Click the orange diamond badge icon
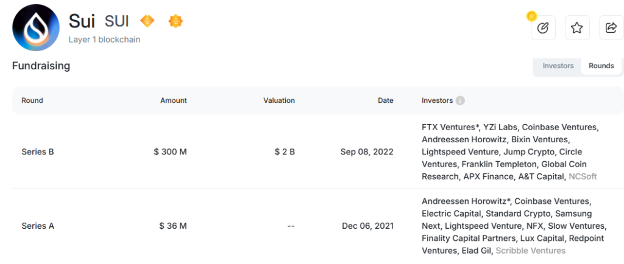This screenshot has width=624, height=264. pyautogui.click(x=147, y=21)
